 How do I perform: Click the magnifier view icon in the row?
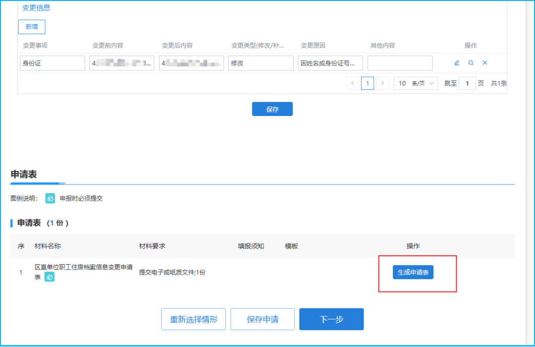pyautogui.click(x=471, y=63)
